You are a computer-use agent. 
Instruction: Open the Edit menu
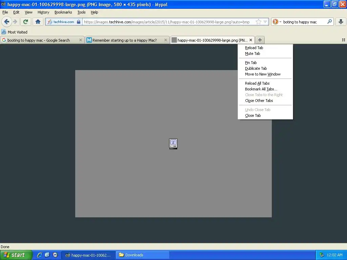(16, 12)
